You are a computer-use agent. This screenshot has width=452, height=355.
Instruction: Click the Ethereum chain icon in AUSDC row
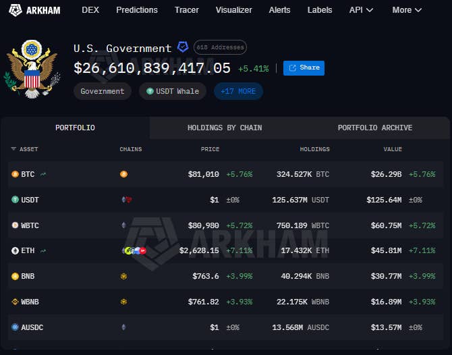[x=123, y=327]
